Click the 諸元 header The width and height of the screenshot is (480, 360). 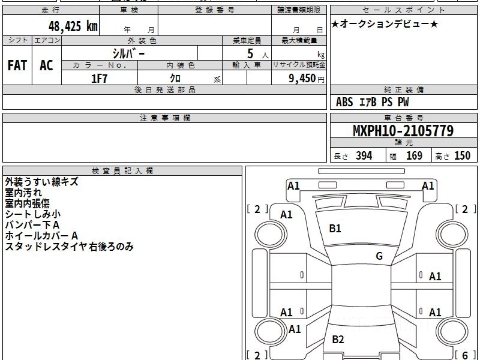click(404, 143)
